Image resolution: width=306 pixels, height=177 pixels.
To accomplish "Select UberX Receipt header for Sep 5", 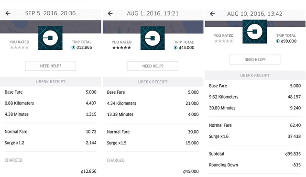I will pos(51,82).
